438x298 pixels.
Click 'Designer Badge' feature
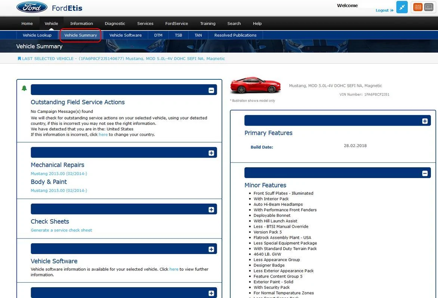[269, 266]
